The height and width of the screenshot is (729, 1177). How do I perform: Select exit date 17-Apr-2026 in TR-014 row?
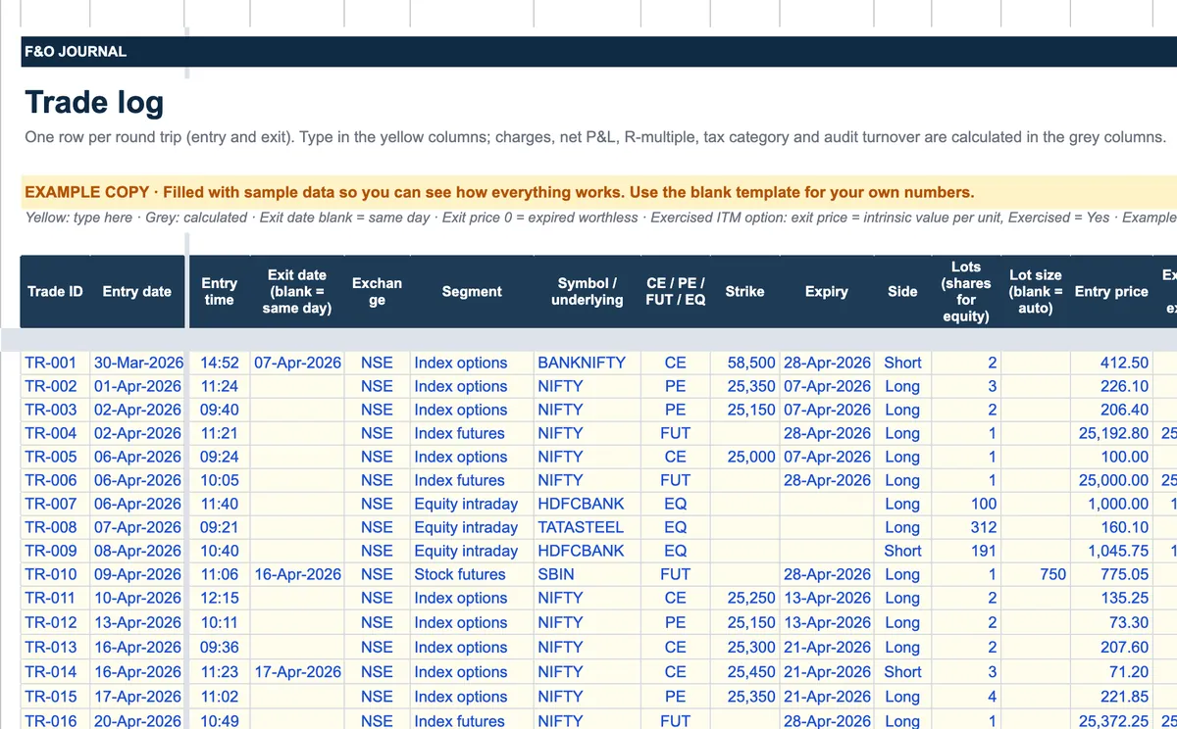(297, 672)
